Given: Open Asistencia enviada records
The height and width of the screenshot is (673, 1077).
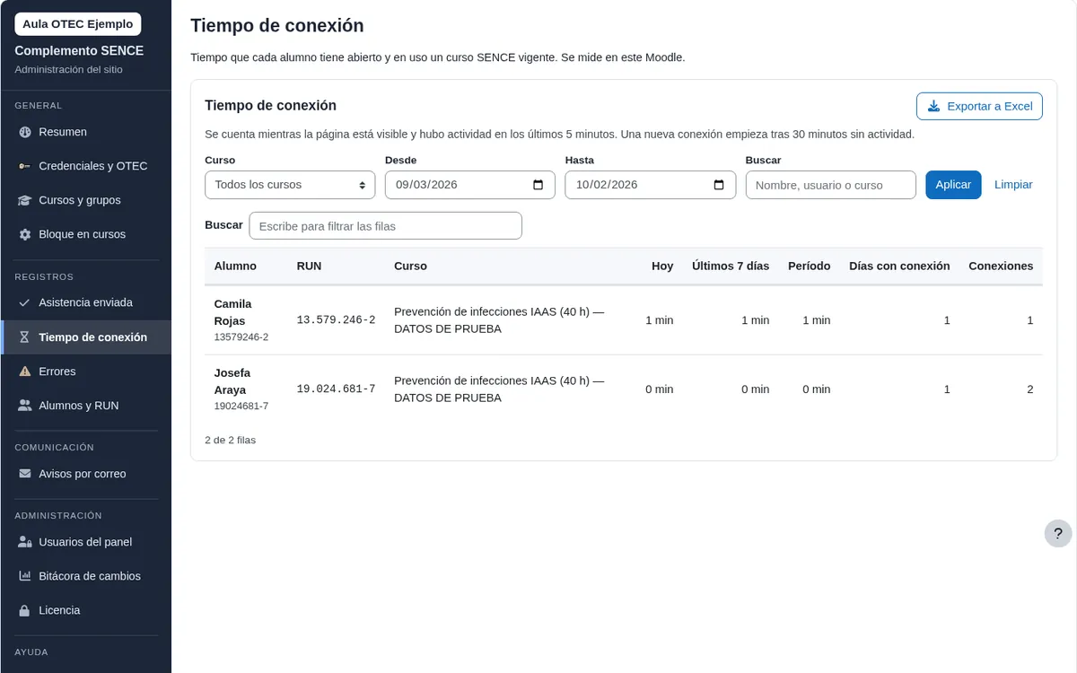Looking at the screenshot, I should pyautogui.click(x=86, y=302).
